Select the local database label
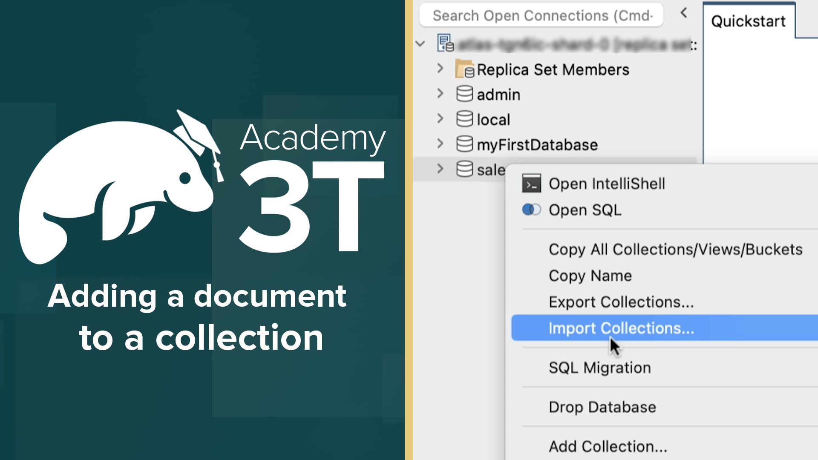This screenshot has width=818, height=460. [x=493, y=120]
